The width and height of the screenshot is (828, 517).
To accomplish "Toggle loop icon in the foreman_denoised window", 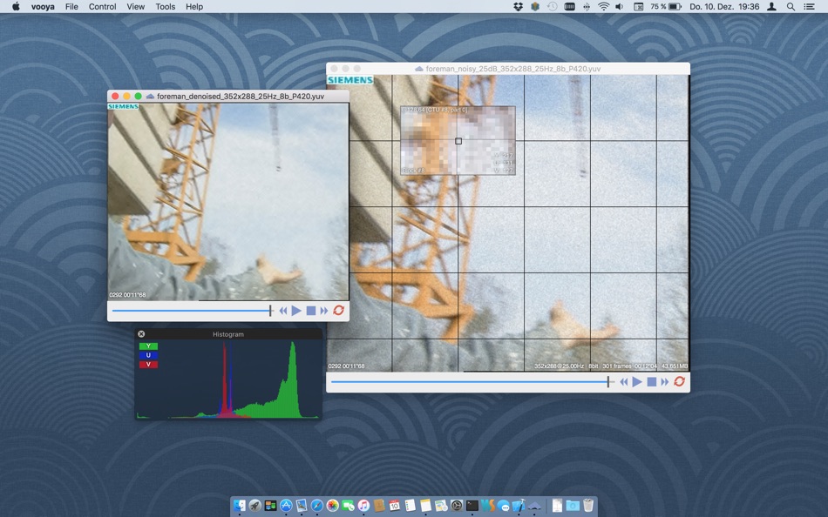I will 338,310.
